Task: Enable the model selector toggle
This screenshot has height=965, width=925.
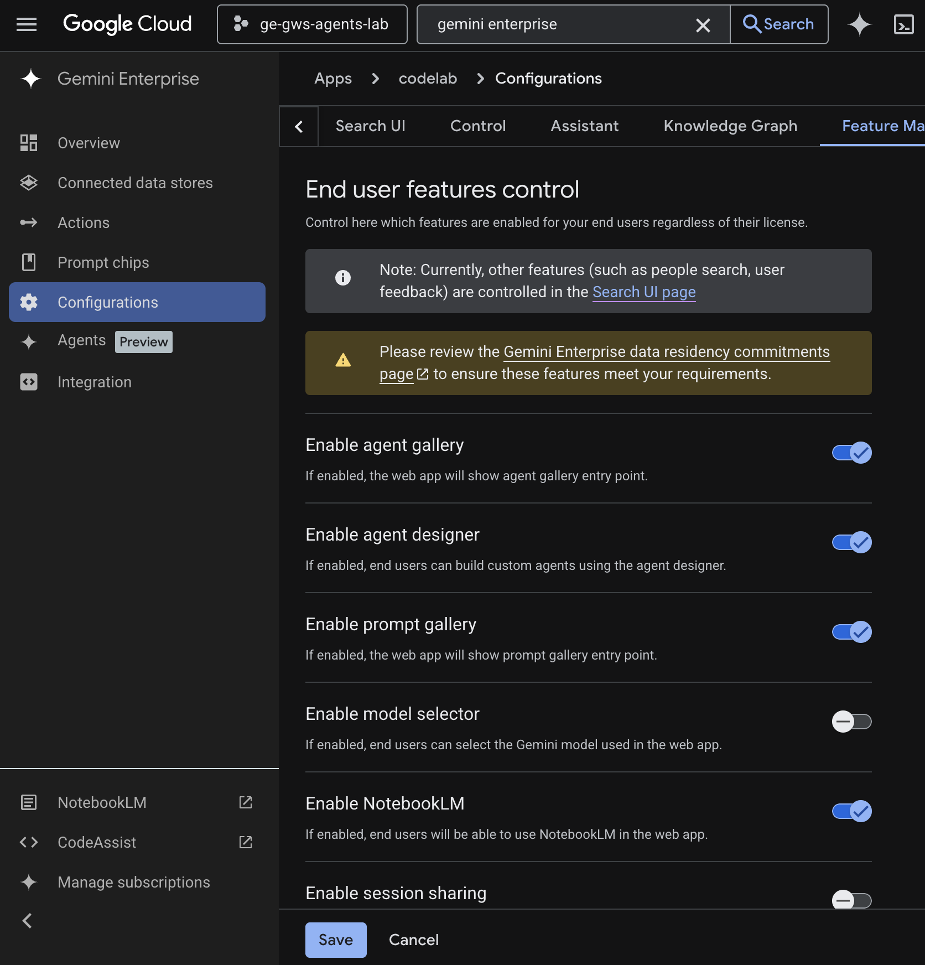Action: pos(851,722)
